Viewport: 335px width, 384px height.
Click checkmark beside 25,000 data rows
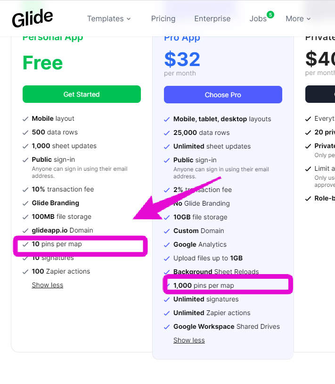tap(167, 133)
